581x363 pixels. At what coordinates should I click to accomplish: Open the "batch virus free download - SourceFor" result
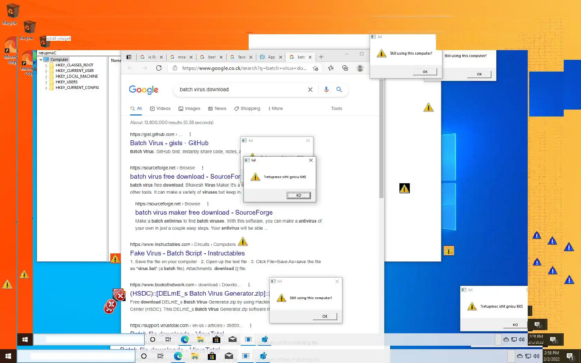(185, 177)
